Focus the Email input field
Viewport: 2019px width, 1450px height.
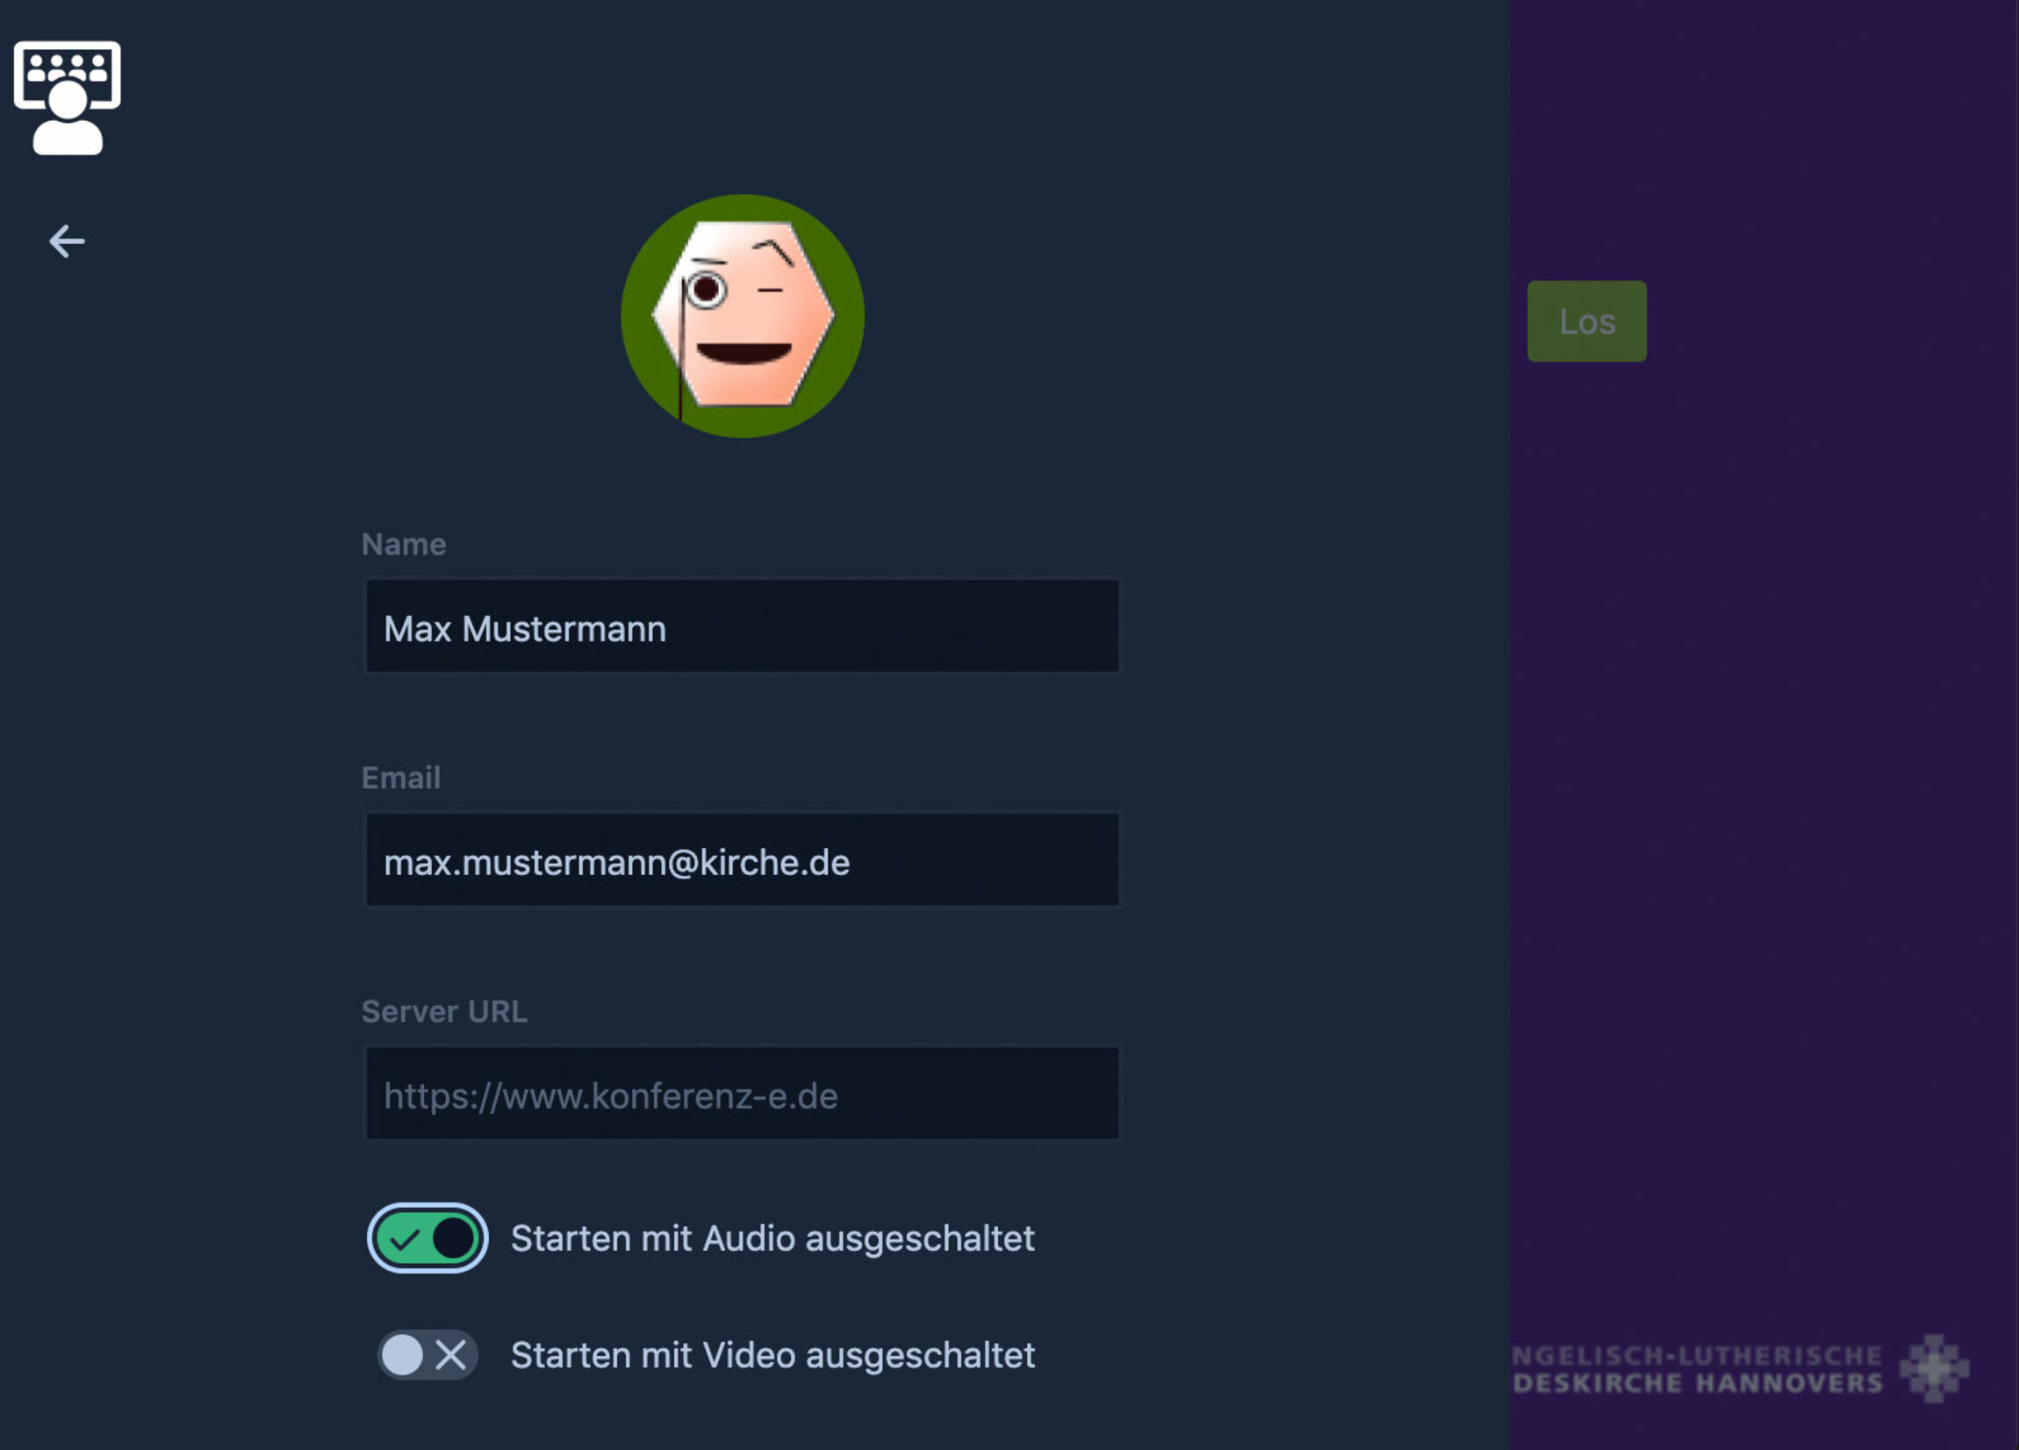click(x=743, y=860)
